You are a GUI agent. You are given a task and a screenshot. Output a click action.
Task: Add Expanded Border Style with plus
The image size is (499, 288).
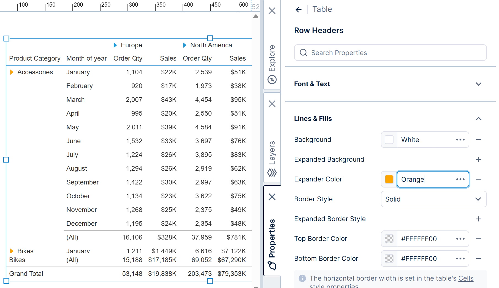tap(479, 219)
